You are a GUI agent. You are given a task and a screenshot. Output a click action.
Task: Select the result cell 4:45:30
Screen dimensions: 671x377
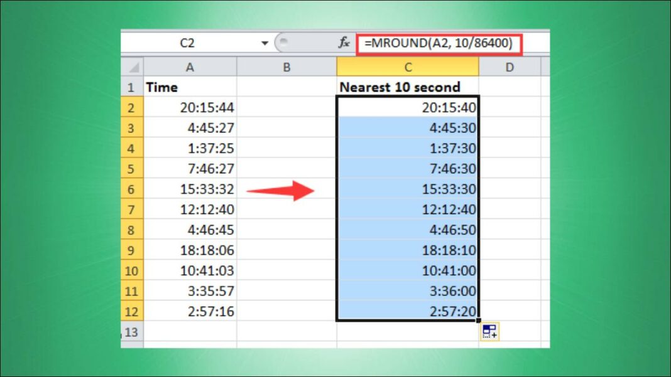(x=408, y=128)
